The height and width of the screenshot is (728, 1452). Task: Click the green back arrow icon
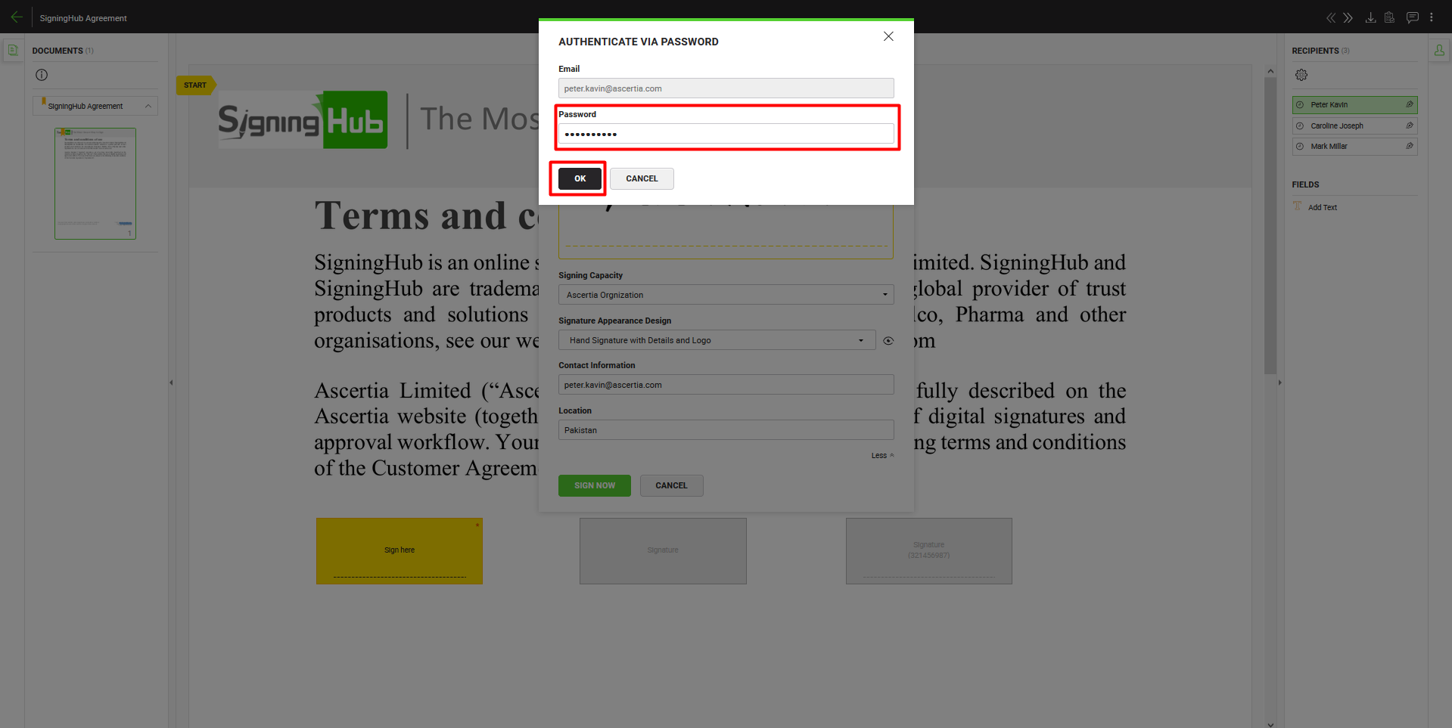17,17
